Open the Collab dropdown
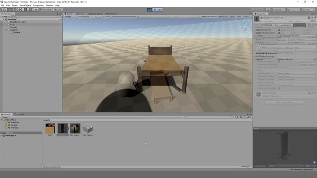 click(x=258, y=10)
